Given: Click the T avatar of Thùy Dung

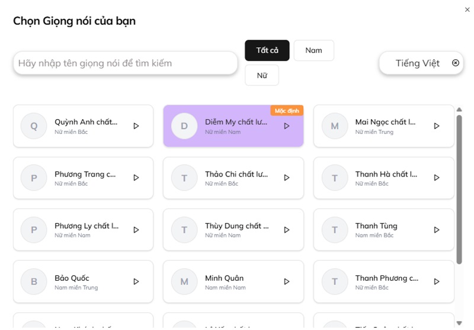Looking at the screenshot, I should (x=184, y=230).
